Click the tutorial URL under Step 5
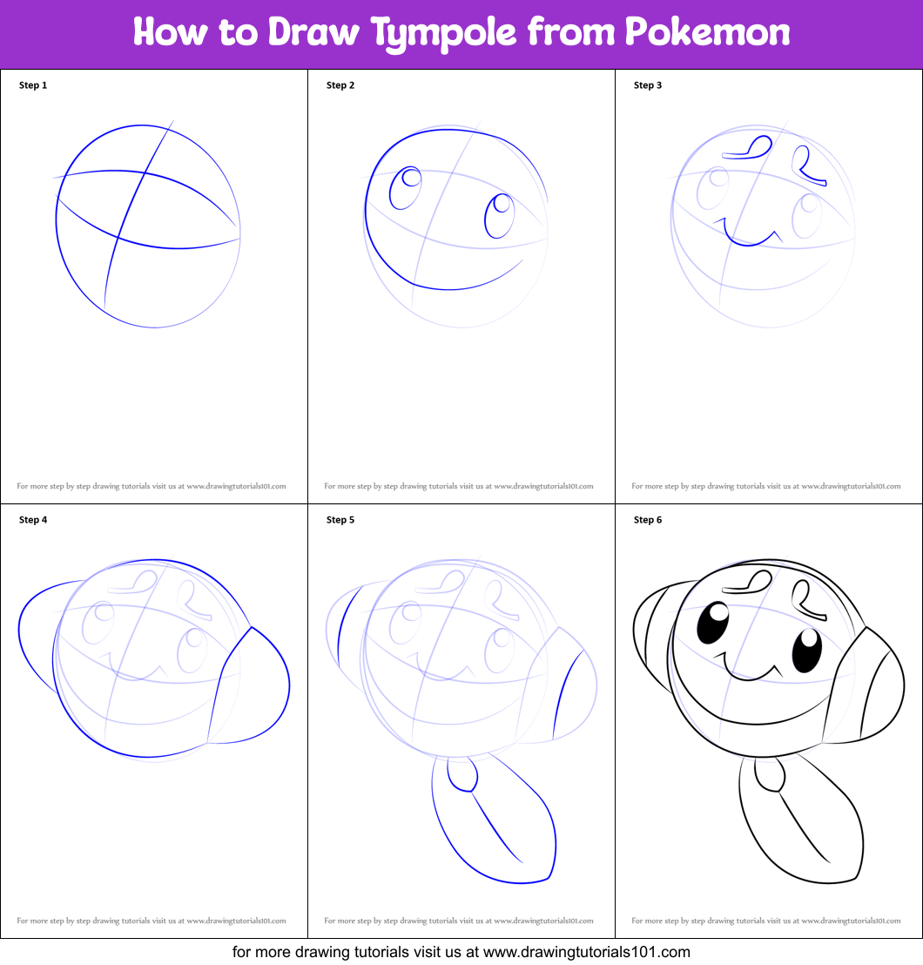 (x=460, y=921)
